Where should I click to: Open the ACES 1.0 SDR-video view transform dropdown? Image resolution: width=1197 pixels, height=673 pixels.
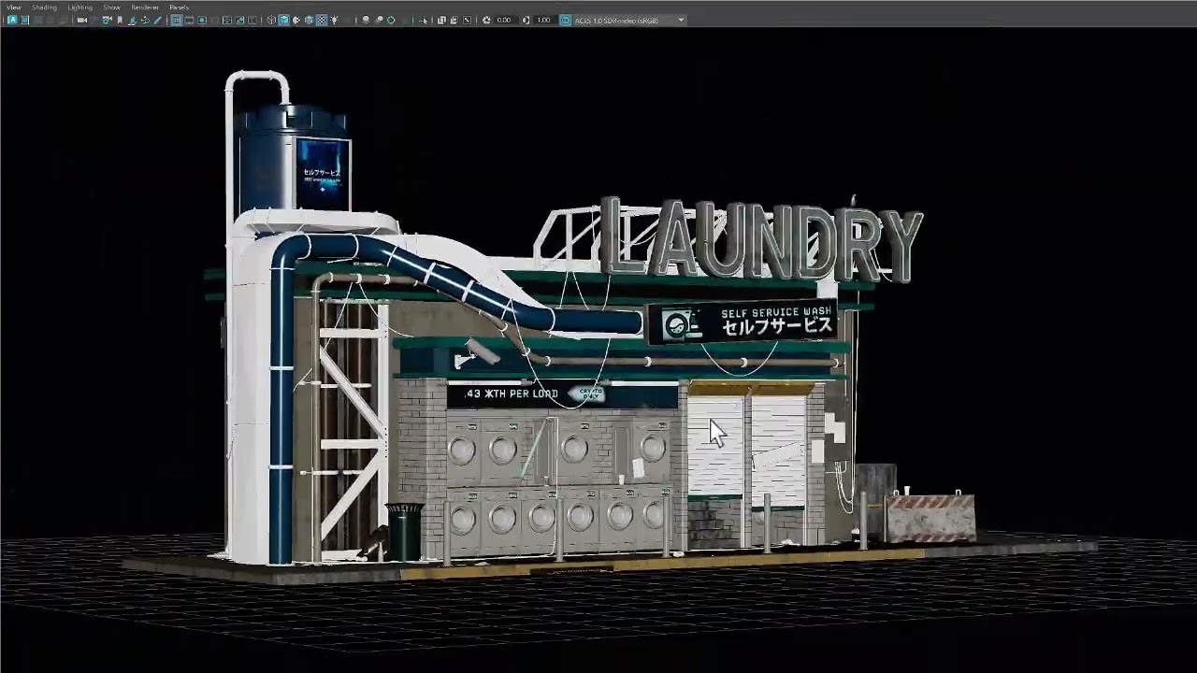[629, 20]
